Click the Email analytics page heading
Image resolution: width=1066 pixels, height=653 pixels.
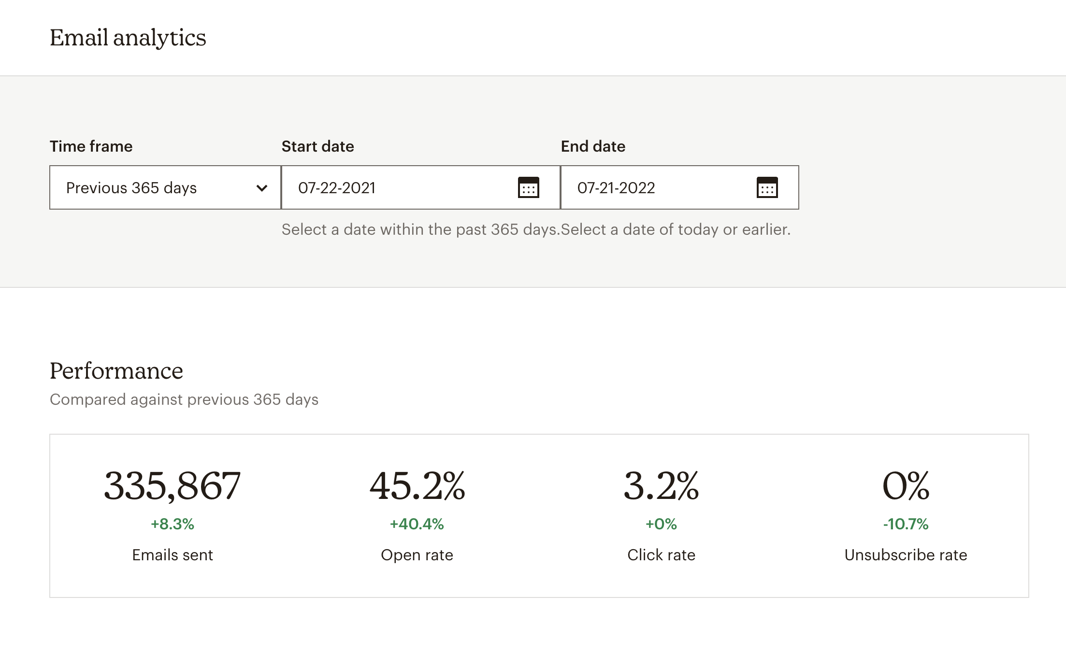[x=128, y=38]
